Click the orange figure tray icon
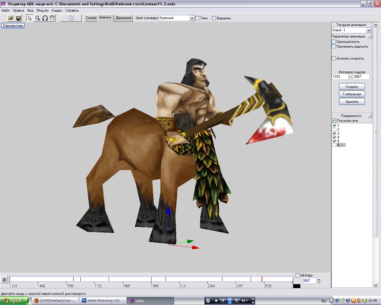Screen dimensions: 381x305 coord(359,301)
